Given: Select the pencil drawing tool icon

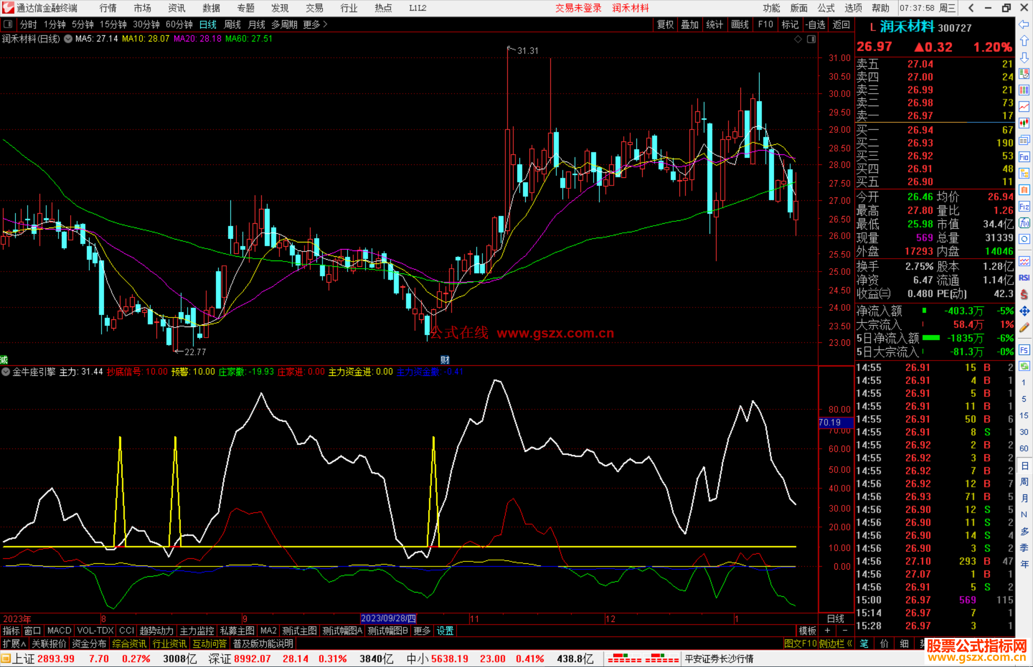Looking at the screenshot, I should pyautogui.click(x=1024, y=328).
